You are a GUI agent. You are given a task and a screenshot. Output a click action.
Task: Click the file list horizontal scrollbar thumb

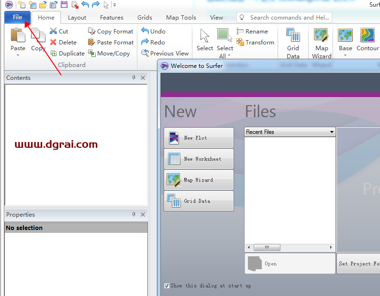tap(267, 247)
